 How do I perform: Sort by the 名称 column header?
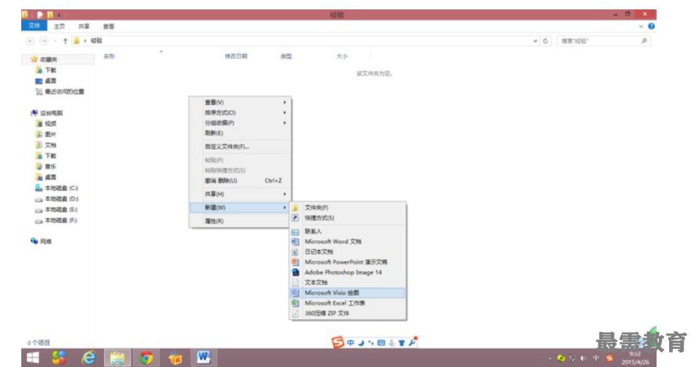tap(109, 56)
